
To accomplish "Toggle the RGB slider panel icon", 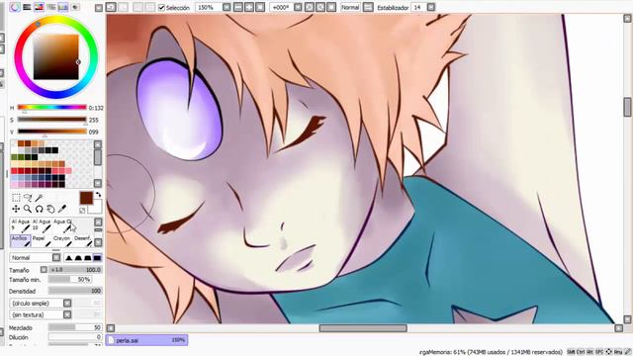I will click(x=27, y=7).
